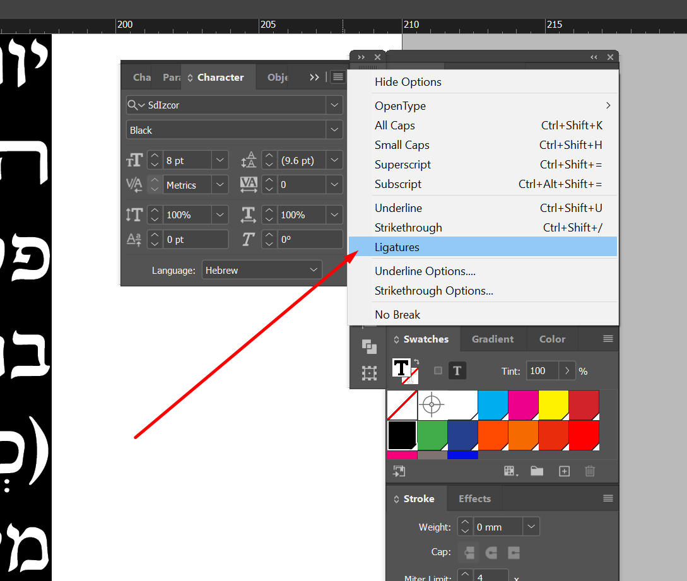Viewport: 687px width, 581px height.
Task: Open the OpenType submenu
Action: (x=483, y=105)
